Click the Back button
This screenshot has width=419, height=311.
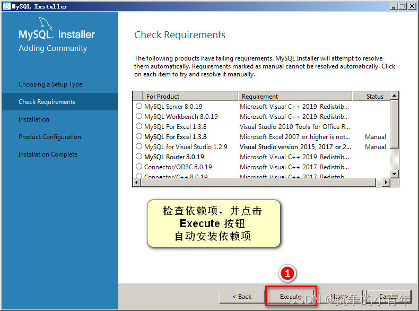tap(242, 297)
